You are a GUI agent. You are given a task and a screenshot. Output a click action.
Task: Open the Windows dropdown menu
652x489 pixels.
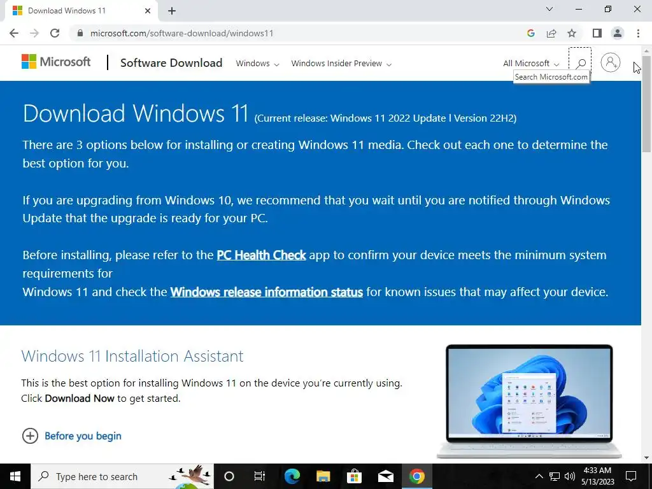[257, 64]
